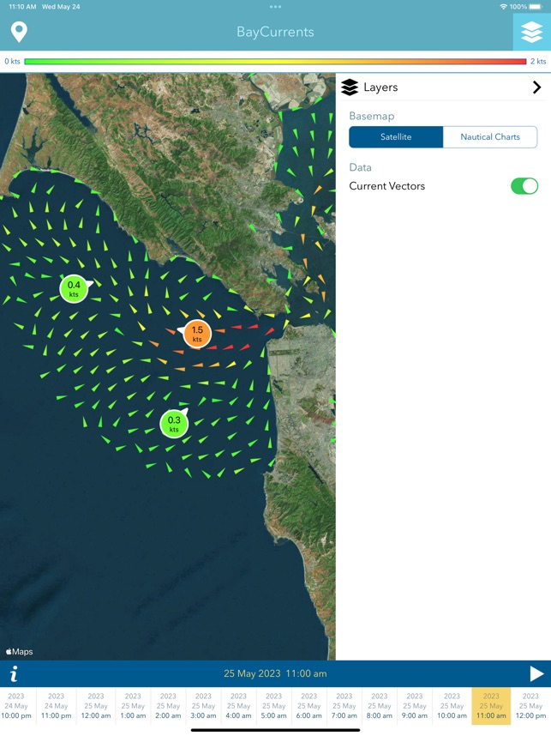551x736 pixels.
Task: Select the 25 May 7:00 am time slot
Action: tap(344, 706)
